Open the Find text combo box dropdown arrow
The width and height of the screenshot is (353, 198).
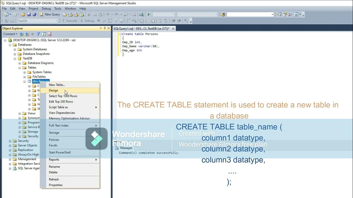(272, 14)
